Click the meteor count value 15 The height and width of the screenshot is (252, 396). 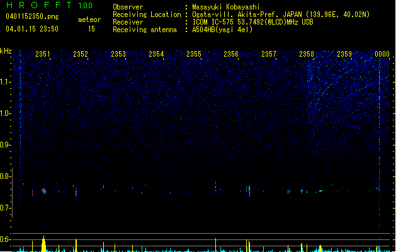click(91, 29)
